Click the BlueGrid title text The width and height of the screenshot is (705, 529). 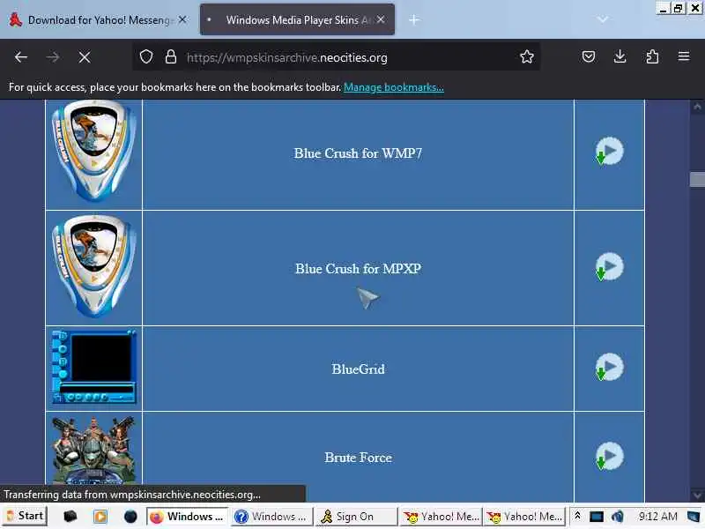pos(358,369)
